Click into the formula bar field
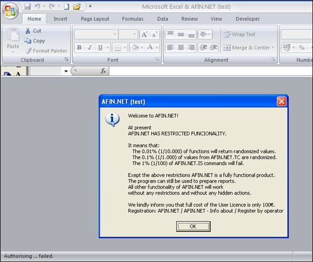The image size is (313, 262). coord(211,71)
